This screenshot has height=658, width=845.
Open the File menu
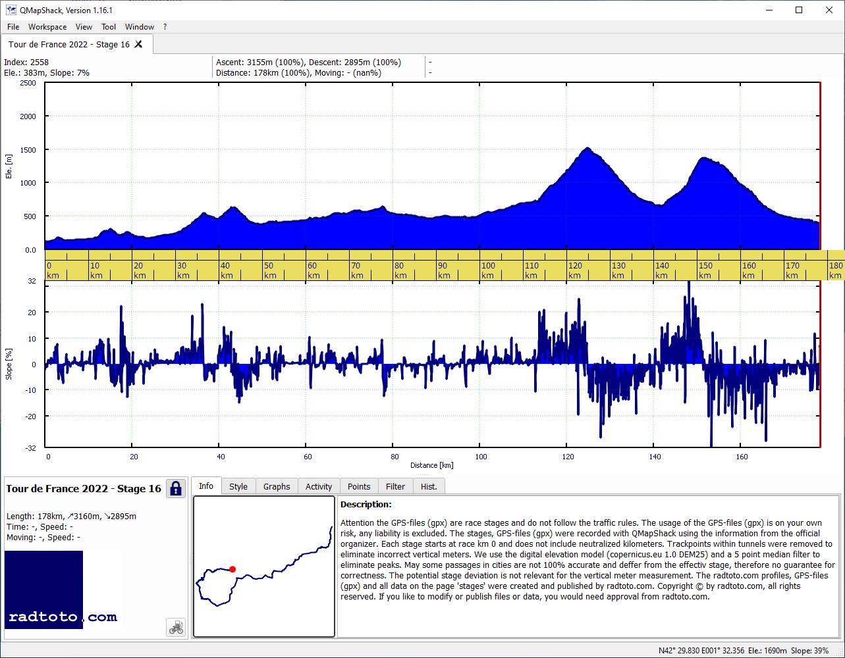click(13, 27)
